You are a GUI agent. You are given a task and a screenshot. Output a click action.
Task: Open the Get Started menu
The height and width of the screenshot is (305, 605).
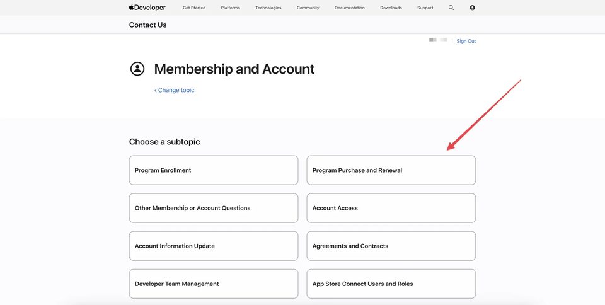pos(194,8)
